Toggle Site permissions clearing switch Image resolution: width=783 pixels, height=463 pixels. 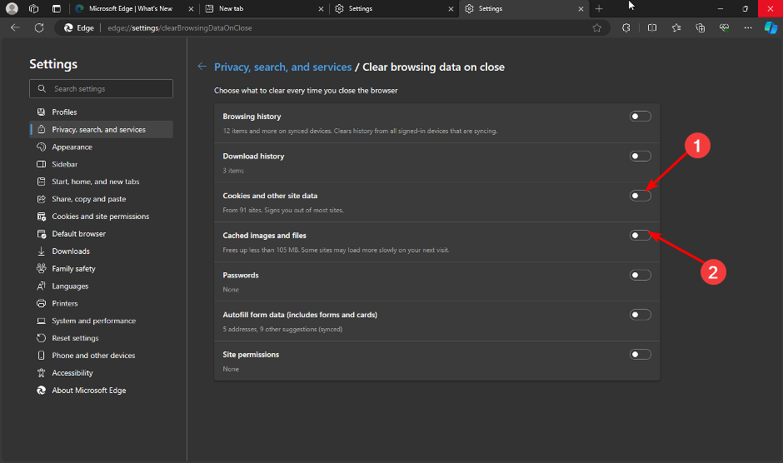641,355
